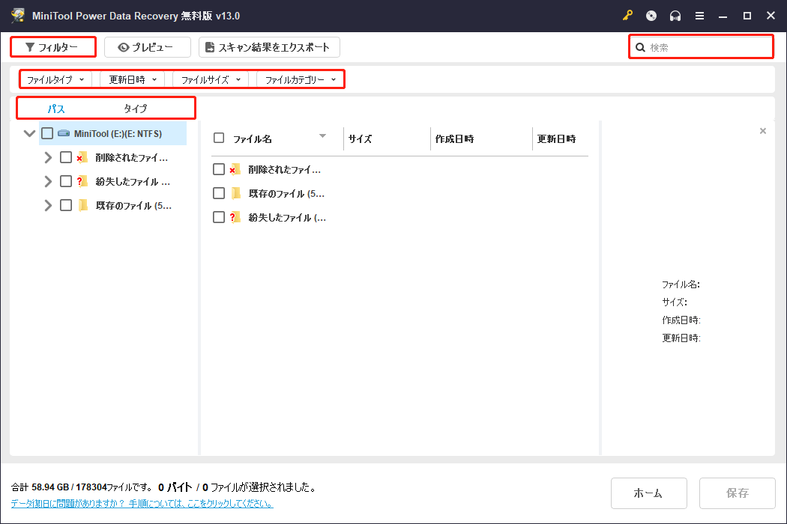Click lost files folder icon in tree
787x524 pixels.
click(x=82, y=181)
